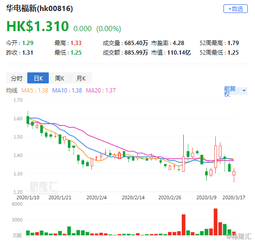This screenshot has width=255, height=243.
Task: Select the 日K chart tab
Action: 38,78
